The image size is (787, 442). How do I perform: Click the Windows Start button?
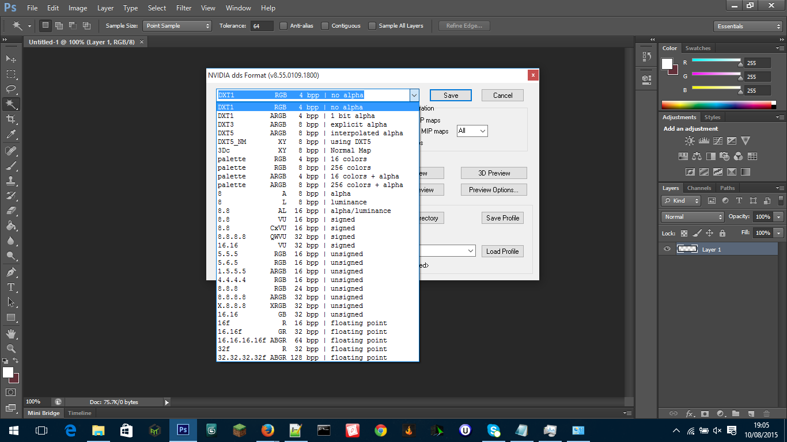(13, 430)
